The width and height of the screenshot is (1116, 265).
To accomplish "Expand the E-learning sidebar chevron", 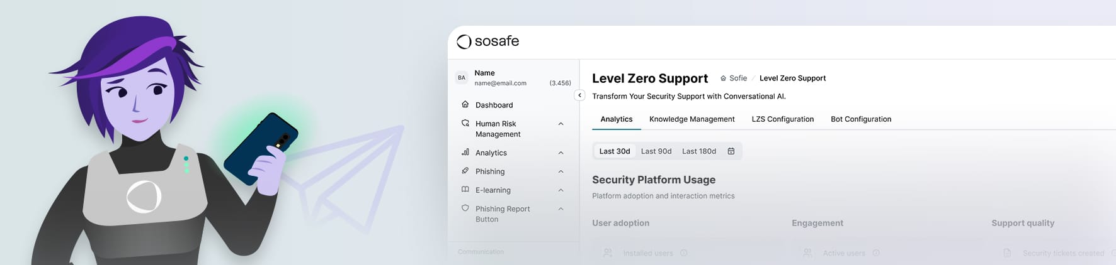I will [x=561, y=190].
